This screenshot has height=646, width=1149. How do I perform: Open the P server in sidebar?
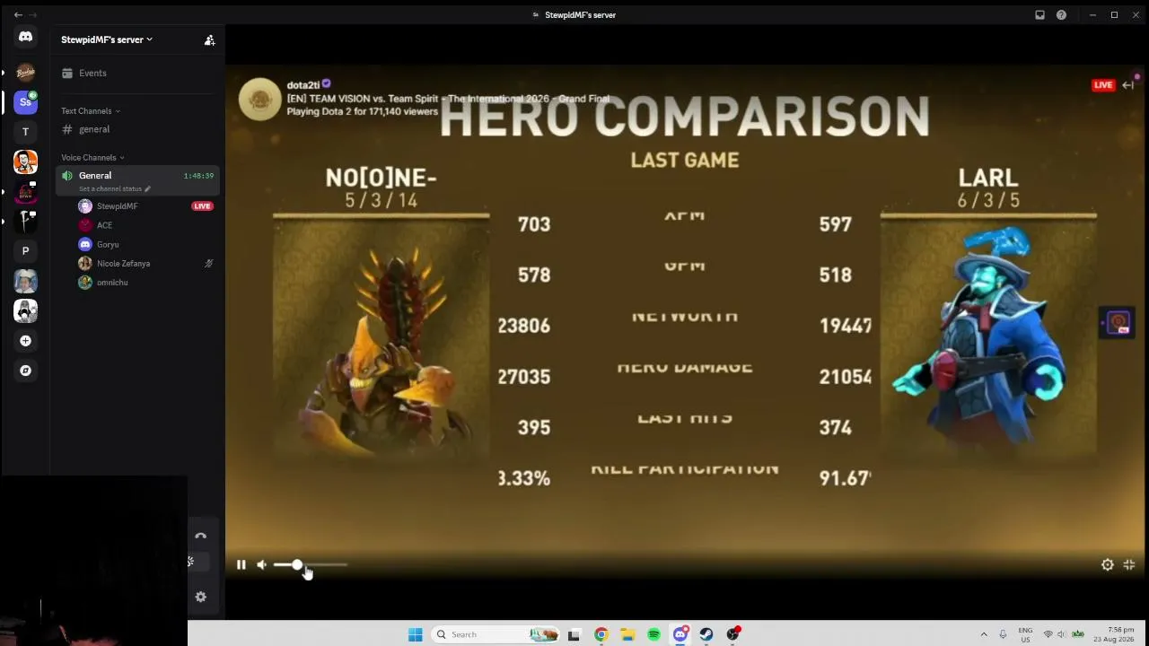pos(25,251)
